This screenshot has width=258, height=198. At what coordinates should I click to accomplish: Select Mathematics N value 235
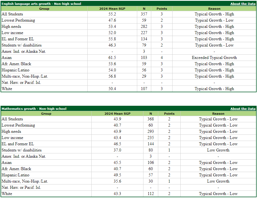(150, 138)
